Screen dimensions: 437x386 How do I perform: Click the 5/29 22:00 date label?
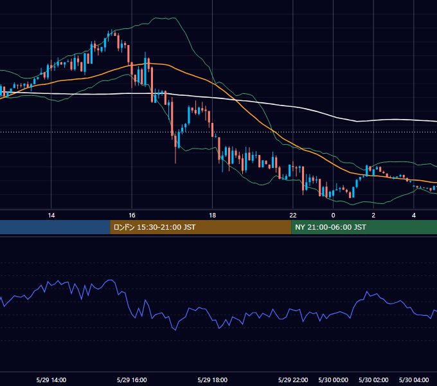tap(293, 380)
